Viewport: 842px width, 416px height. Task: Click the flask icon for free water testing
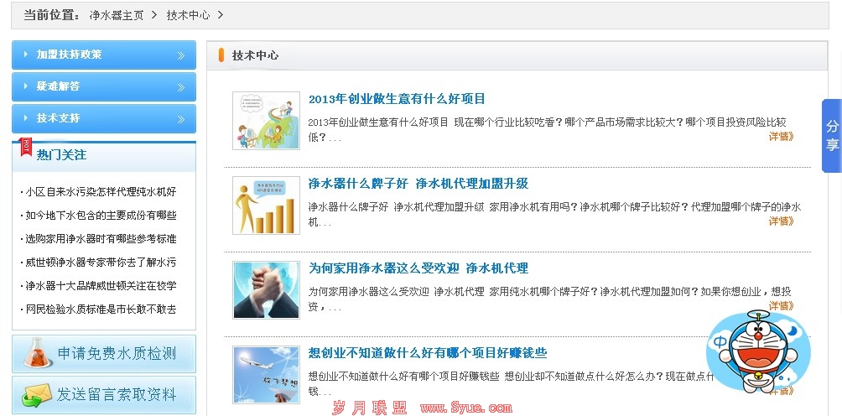pyautogui.click(x=38, y=353)
